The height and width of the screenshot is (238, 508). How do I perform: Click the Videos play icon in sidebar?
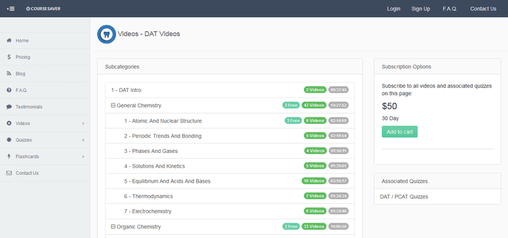(9, 123)
